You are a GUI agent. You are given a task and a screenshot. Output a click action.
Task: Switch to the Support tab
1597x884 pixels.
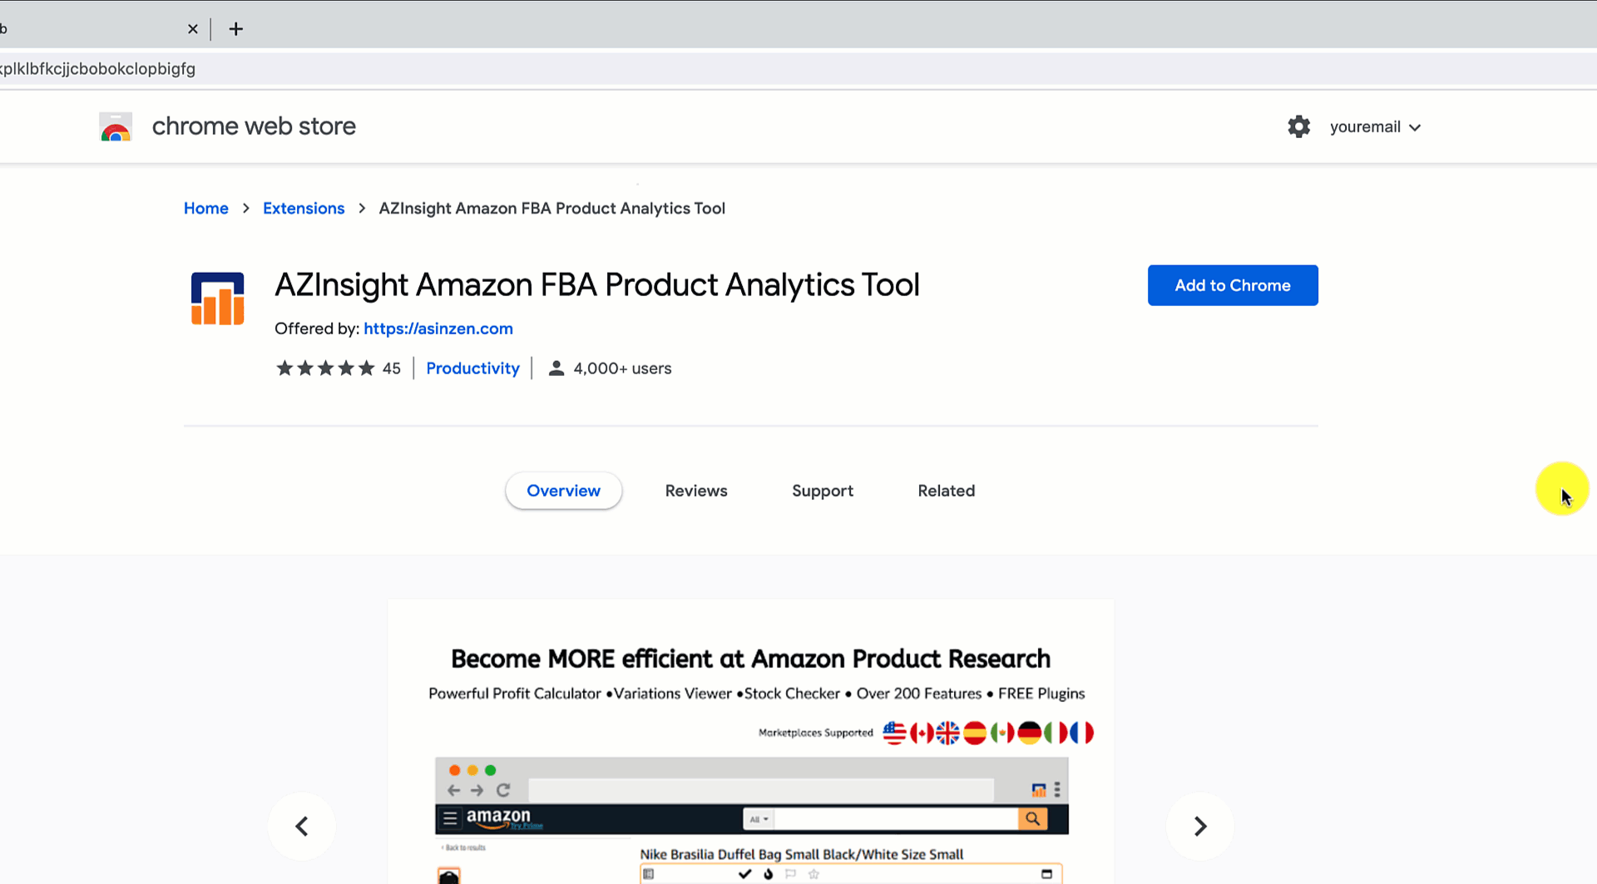(823, 491)
